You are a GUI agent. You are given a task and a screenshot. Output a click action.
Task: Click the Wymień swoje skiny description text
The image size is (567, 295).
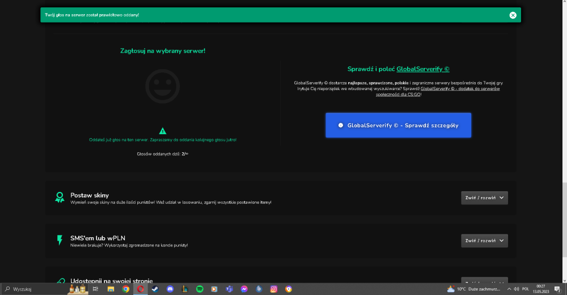[x=171, y=203]
